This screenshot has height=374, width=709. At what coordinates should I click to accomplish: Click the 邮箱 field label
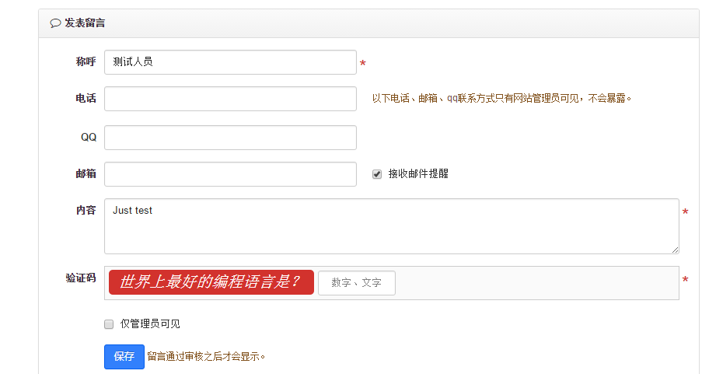click(86, 174)
